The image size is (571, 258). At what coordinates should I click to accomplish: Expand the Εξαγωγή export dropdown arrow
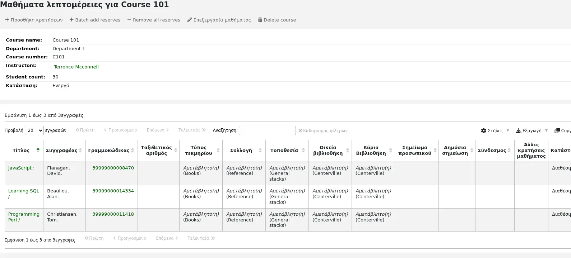click(547, 130)
